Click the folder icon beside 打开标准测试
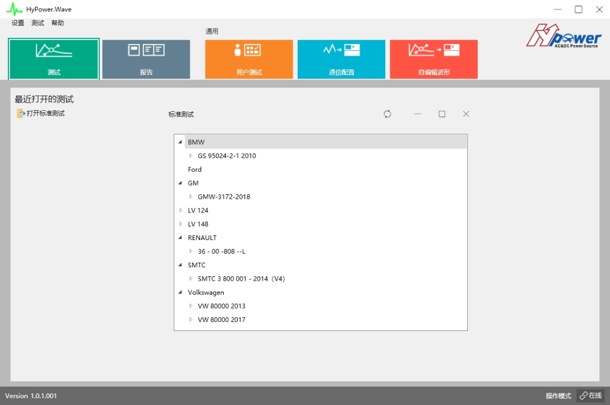 pos(21,113)
